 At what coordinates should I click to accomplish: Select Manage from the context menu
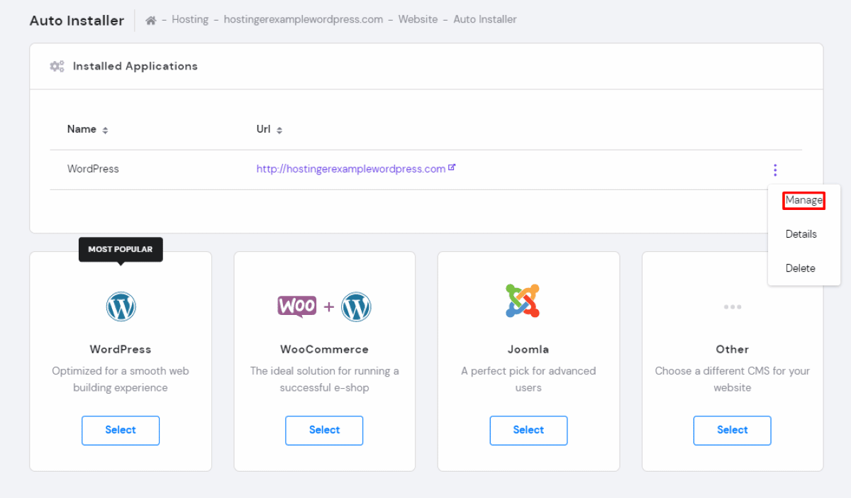[803, 200]
